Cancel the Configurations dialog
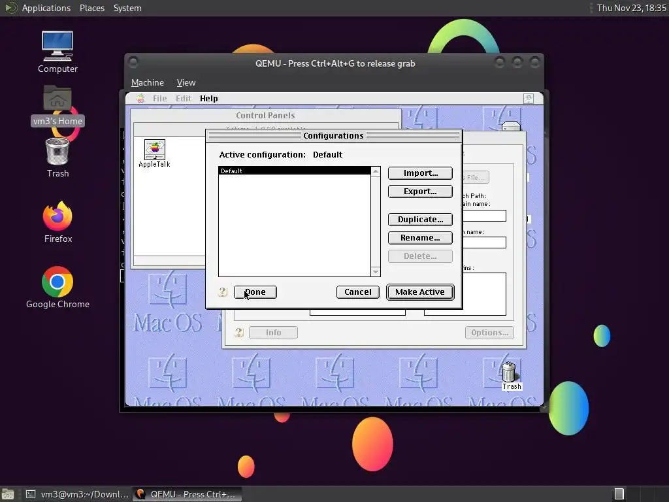The image size is (669, 502). tap(357, 292)
